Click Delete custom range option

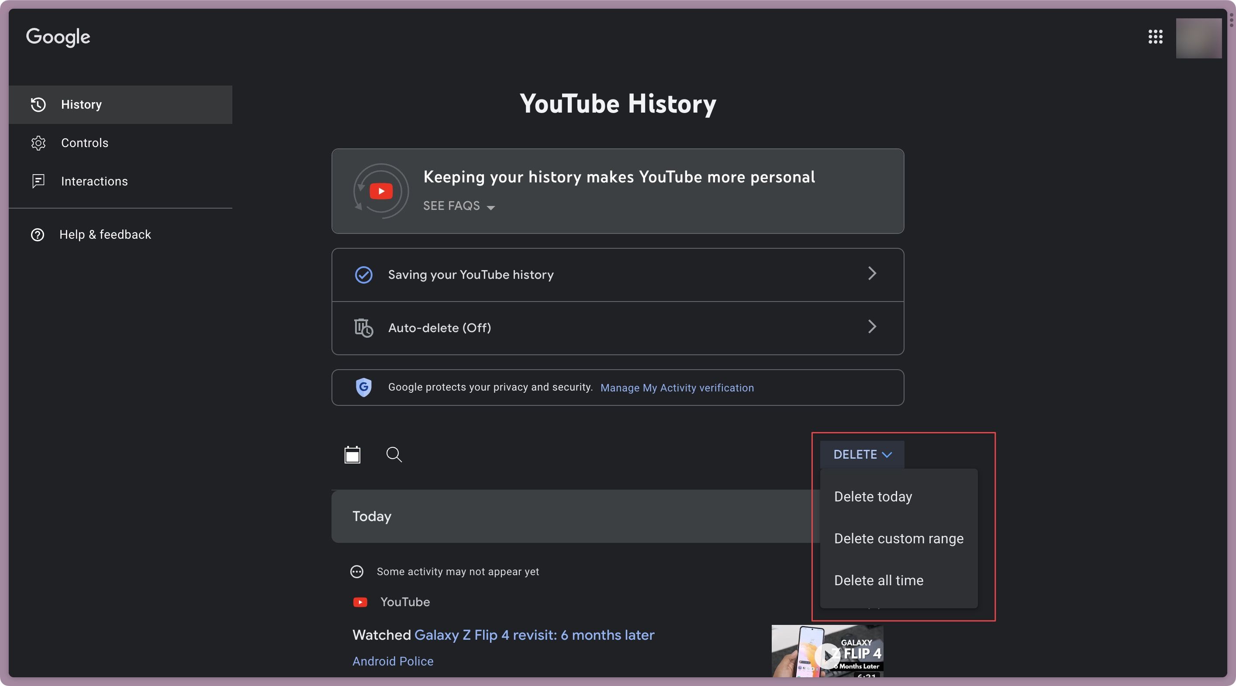(x=899, y=538)
